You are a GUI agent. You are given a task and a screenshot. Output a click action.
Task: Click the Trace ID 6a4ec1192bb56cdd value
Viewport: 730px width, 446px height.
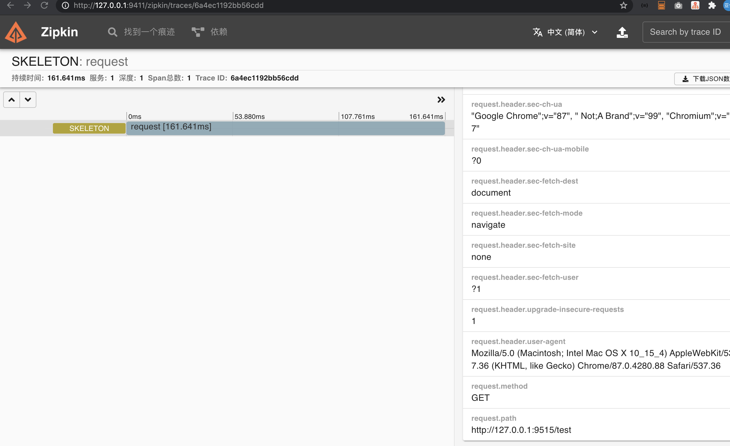point(265,78)
